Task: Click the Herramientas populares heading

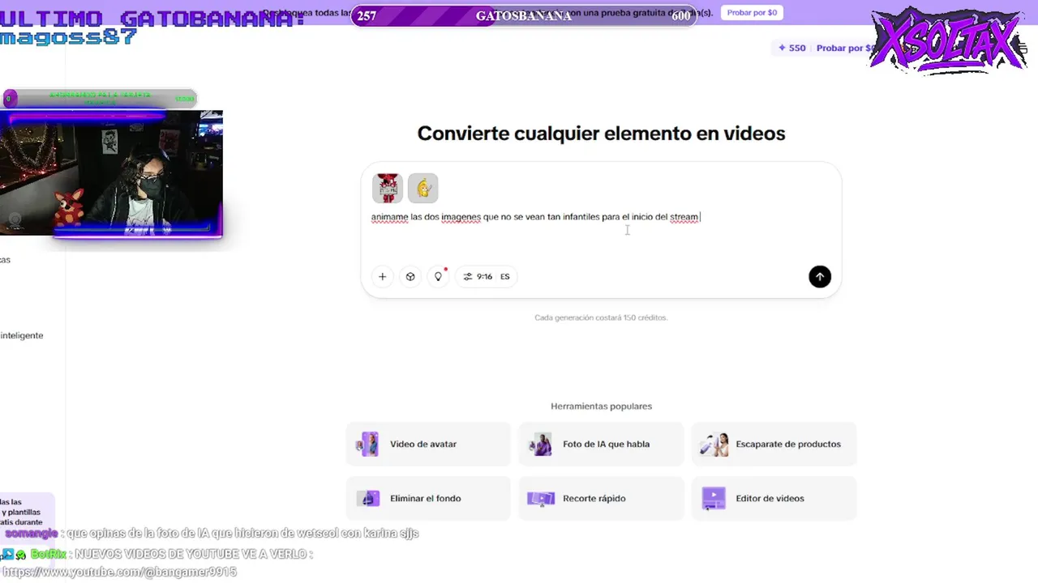Action: click(601, 406)
